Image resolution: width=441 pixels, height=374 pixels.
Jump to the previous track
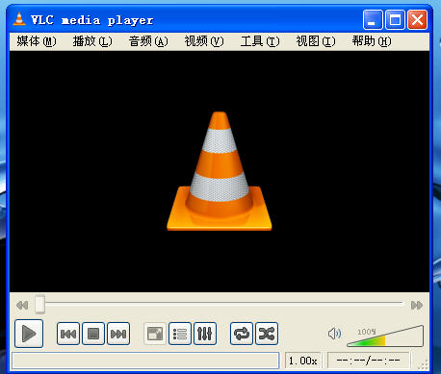pos(68,334)
